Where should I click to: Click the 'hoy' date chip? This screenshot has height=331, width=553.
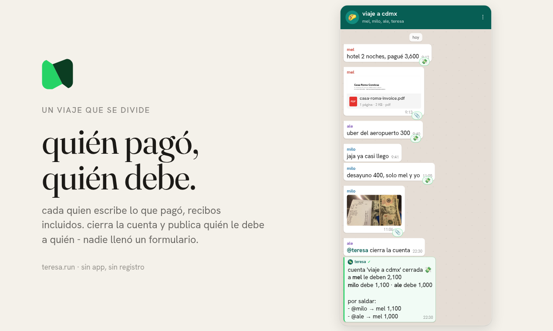click(416, 37)
